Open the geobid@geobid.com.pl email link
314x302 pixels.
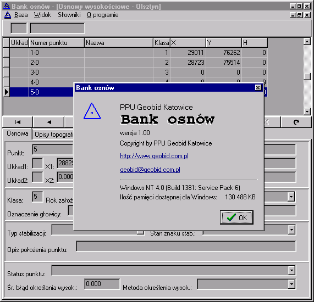150,170
